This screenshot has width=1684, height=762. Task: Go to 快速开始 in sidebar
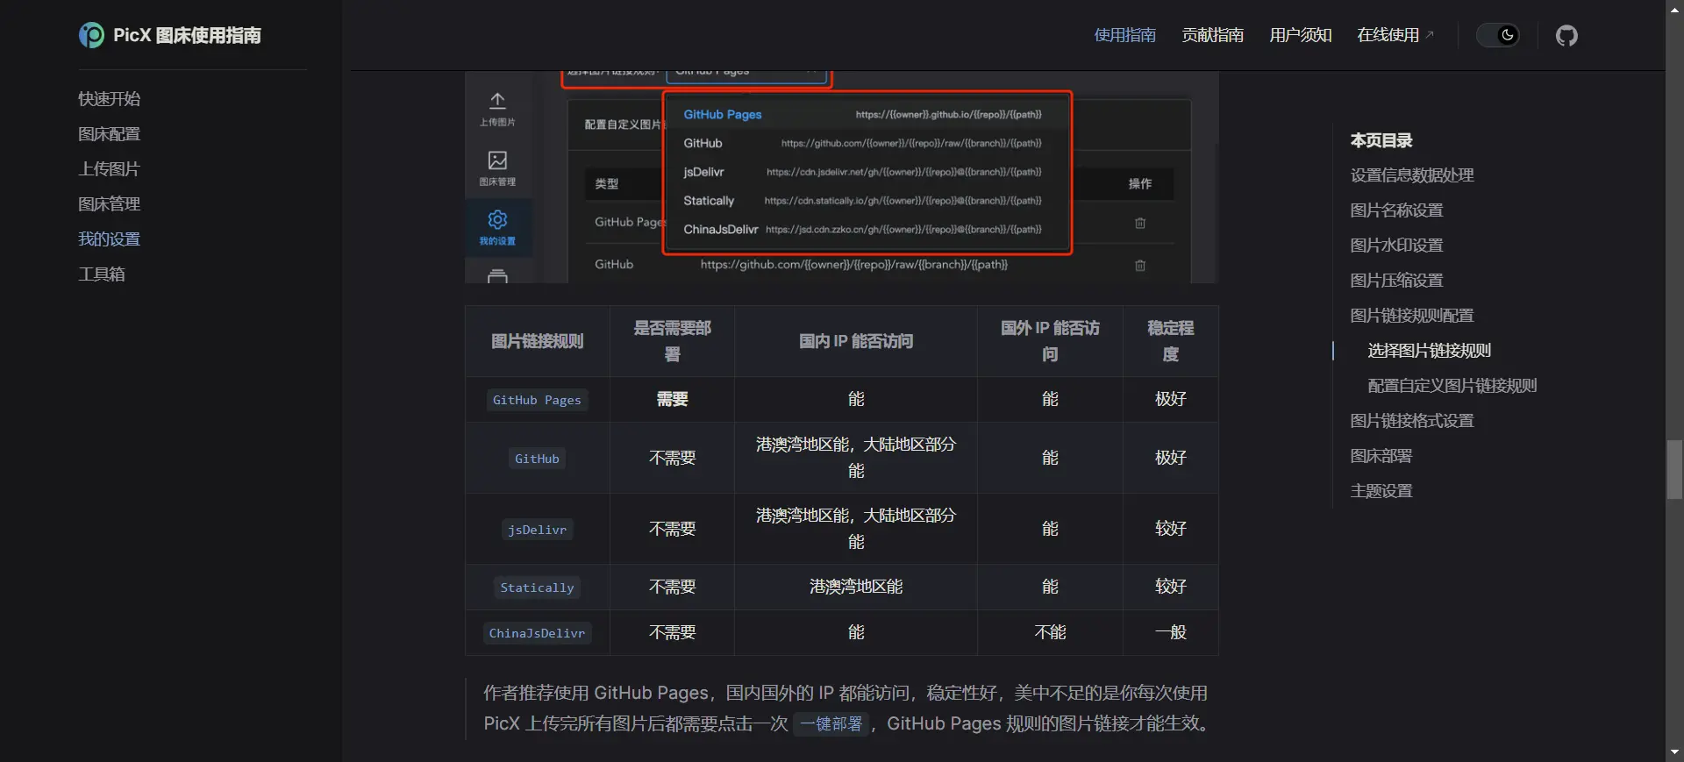[x=109, y=99]
